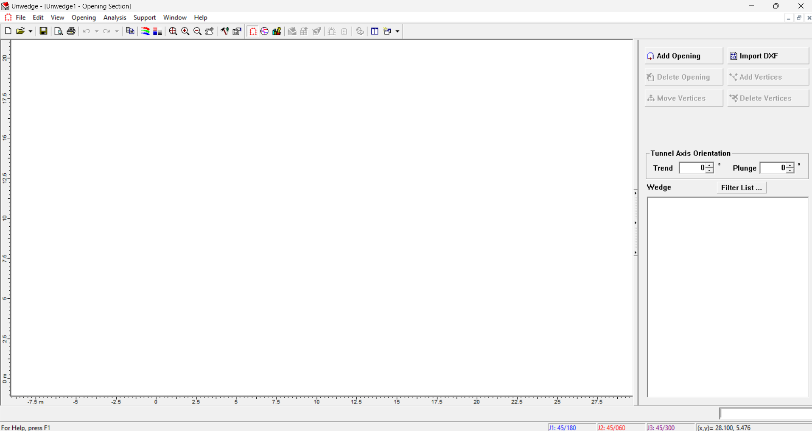Click the empty Wedge list box
This screenshot has width=812, height=431.
(x=728, y=297)
